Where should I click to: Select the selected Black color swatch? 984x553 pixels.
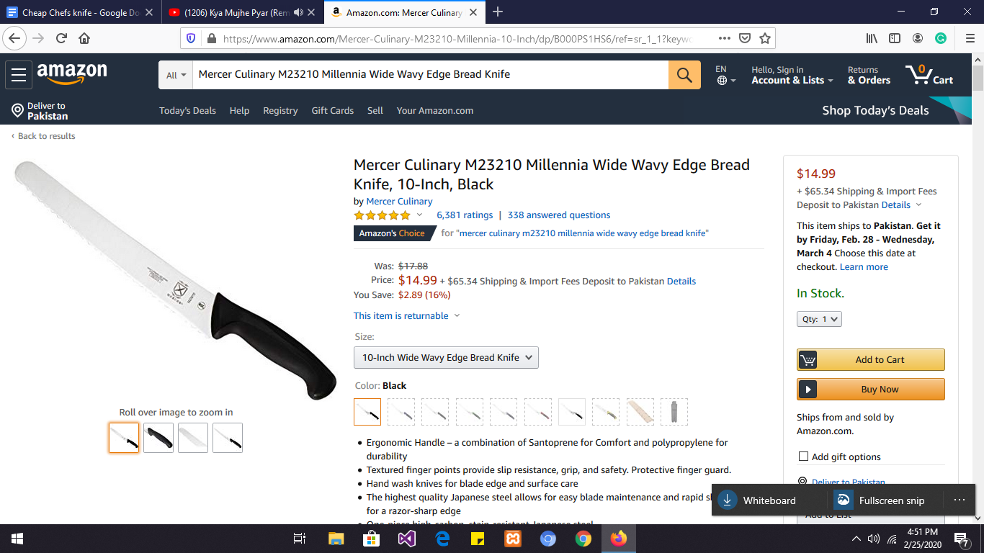click(367, 412)
